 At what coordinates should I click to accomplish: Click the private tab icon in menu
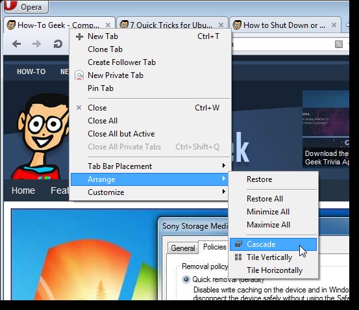pos(79,75)
